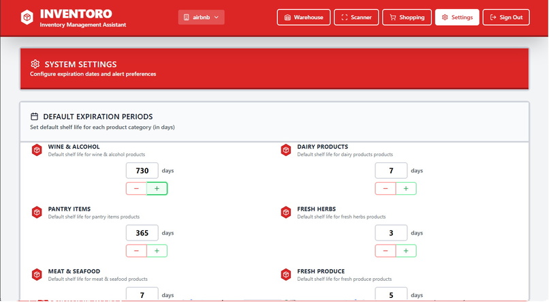Click the MEAT & SEAFOOD label
The height and width of the screenshot is (302, 549).
click(74, 271)
